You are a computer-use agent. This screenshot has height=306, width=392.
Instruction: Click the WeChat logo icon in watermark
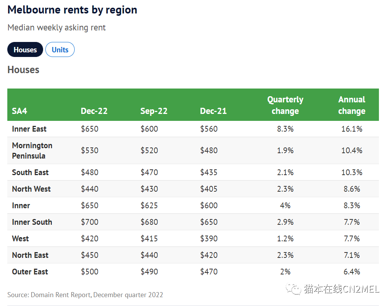[295, 289]
